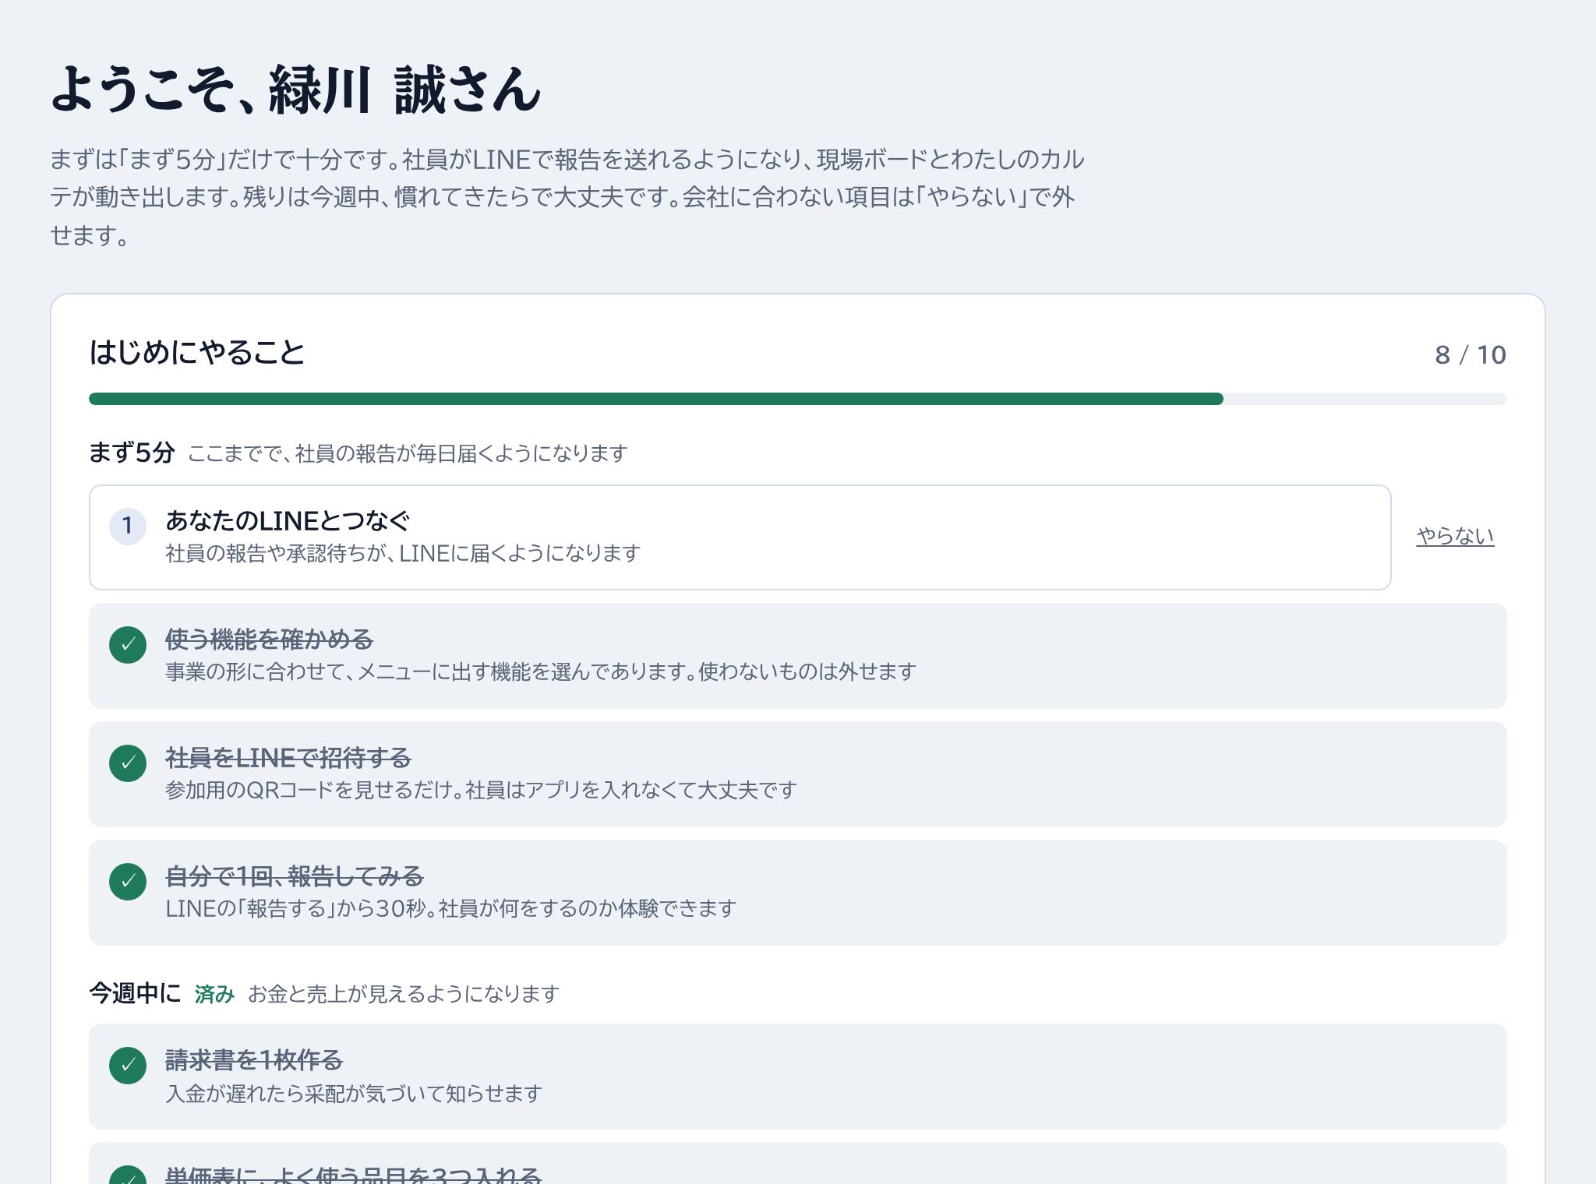Image resolution: width=1596 pixels, height=1184 pixels.
Task: Click the step number 1 badge
Action: pos(128,526)
